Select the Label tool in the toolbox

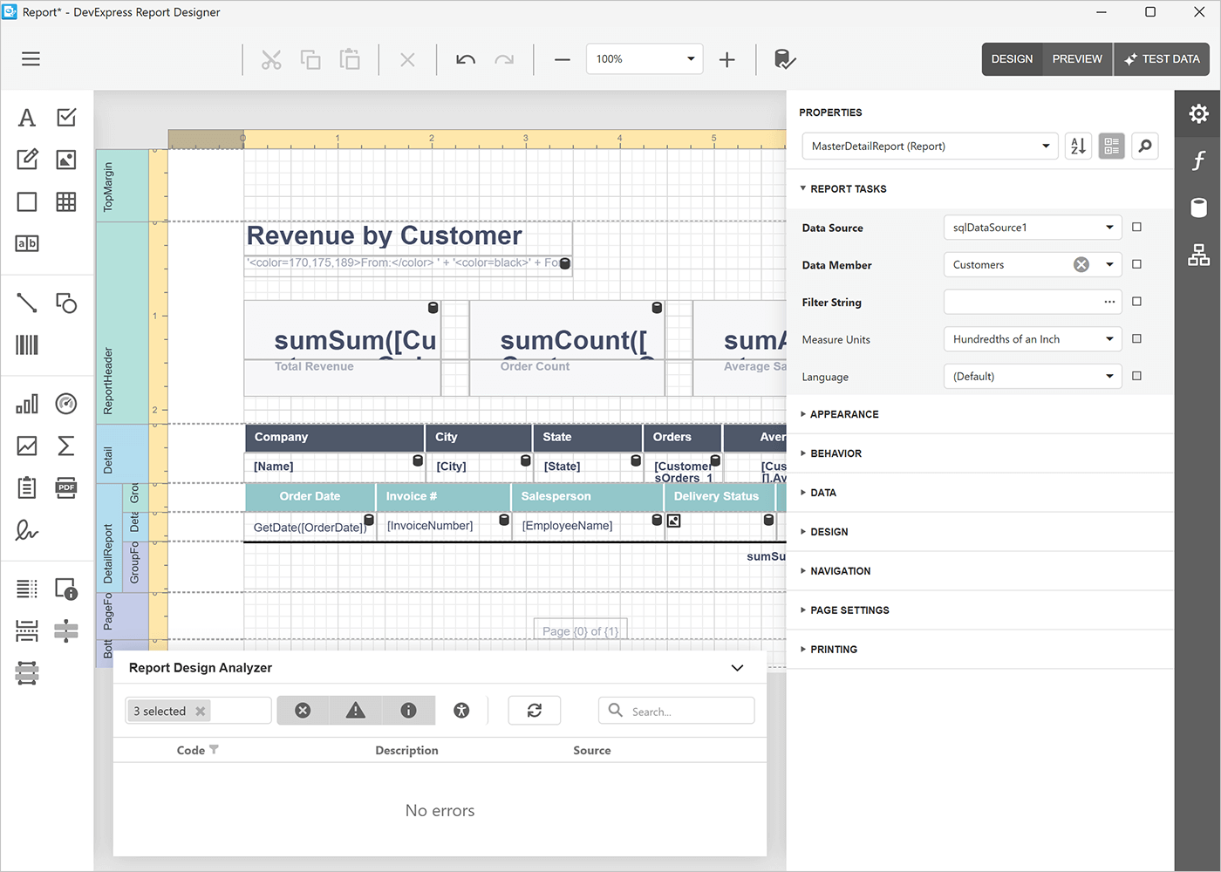[x=26, y=117]
